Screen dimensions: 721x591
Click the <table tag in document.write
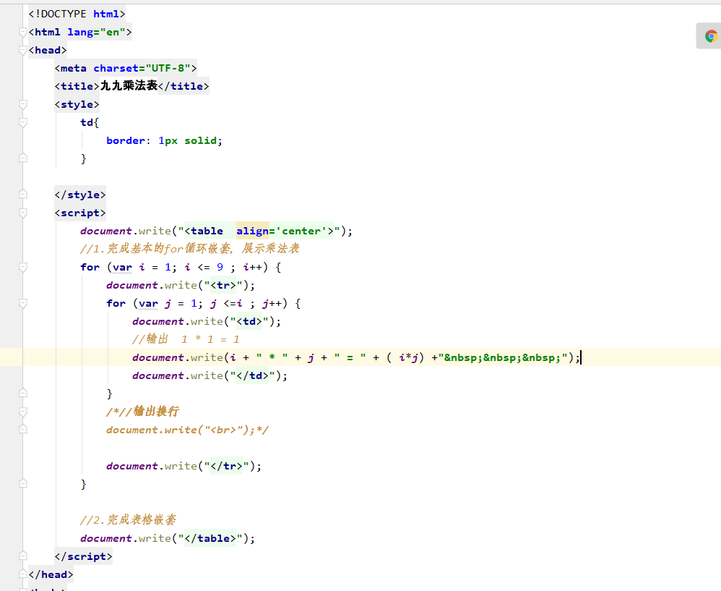(204, 231)
